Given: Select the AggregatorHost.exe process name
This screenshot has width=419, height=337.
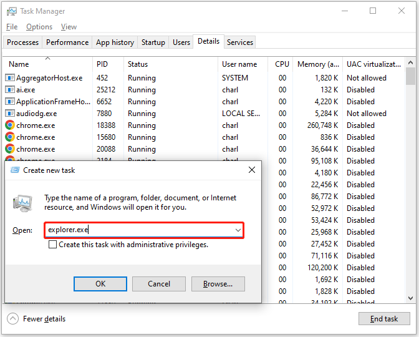Looking at the screenshot, I should (x=49, y=78).
